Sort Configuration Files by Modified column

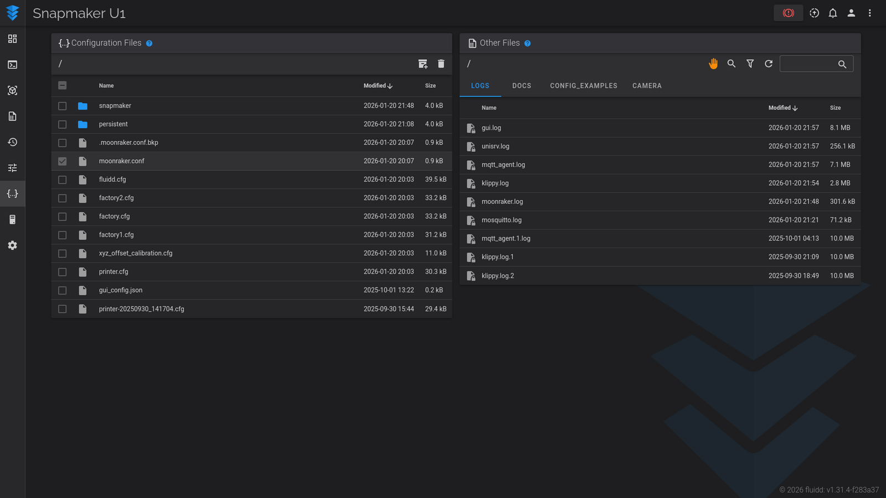[378, 86]
